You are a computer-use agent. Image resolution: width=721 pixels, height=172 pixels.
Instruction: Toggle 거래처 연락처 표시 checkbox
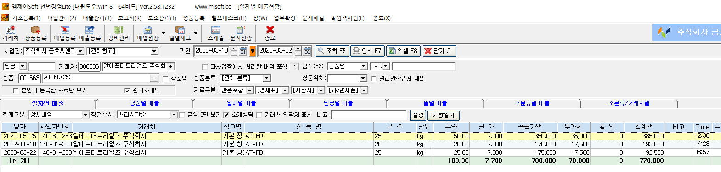point(259,115)
